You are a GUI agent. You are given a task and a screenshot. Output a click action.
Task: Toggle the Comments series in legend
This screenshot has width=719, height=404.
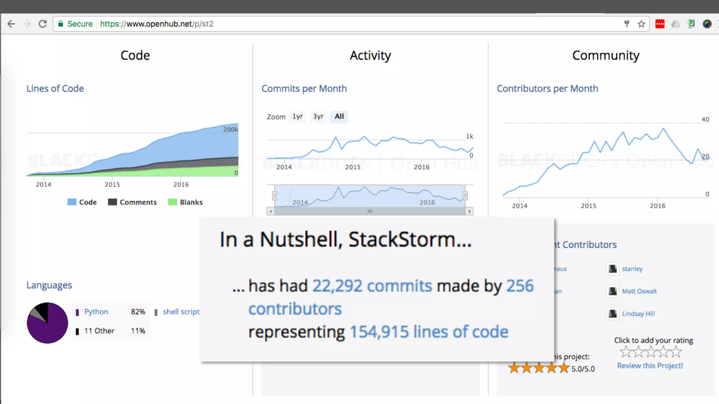click(132, 202)
